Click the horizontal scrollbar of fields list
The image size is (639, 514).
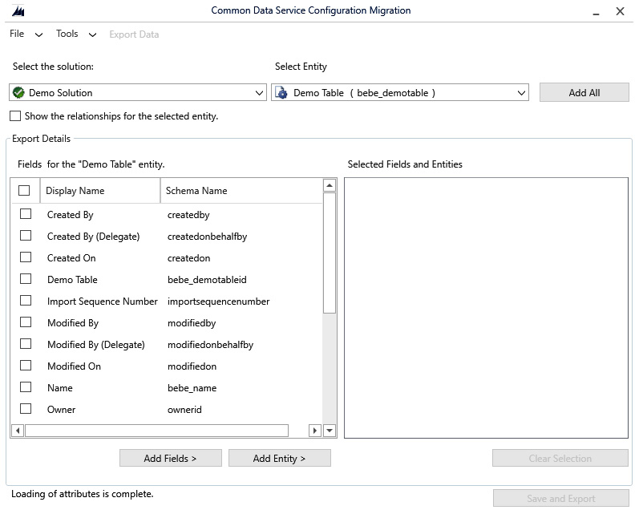coord(157,430)
